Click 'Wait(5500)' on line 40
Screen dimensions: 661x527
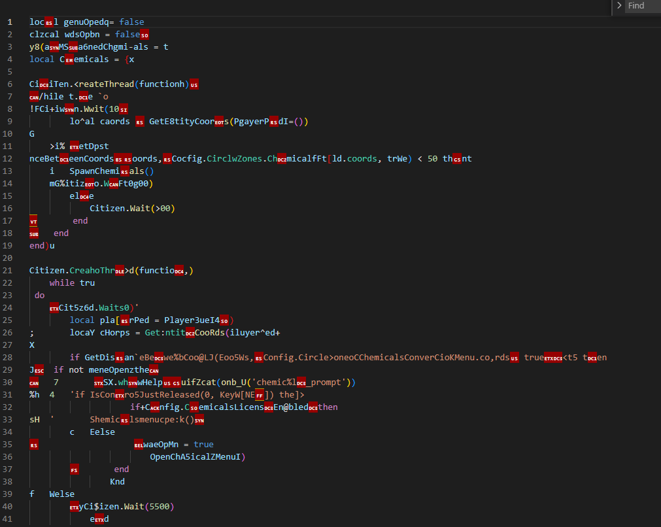[x=149, y=506]
